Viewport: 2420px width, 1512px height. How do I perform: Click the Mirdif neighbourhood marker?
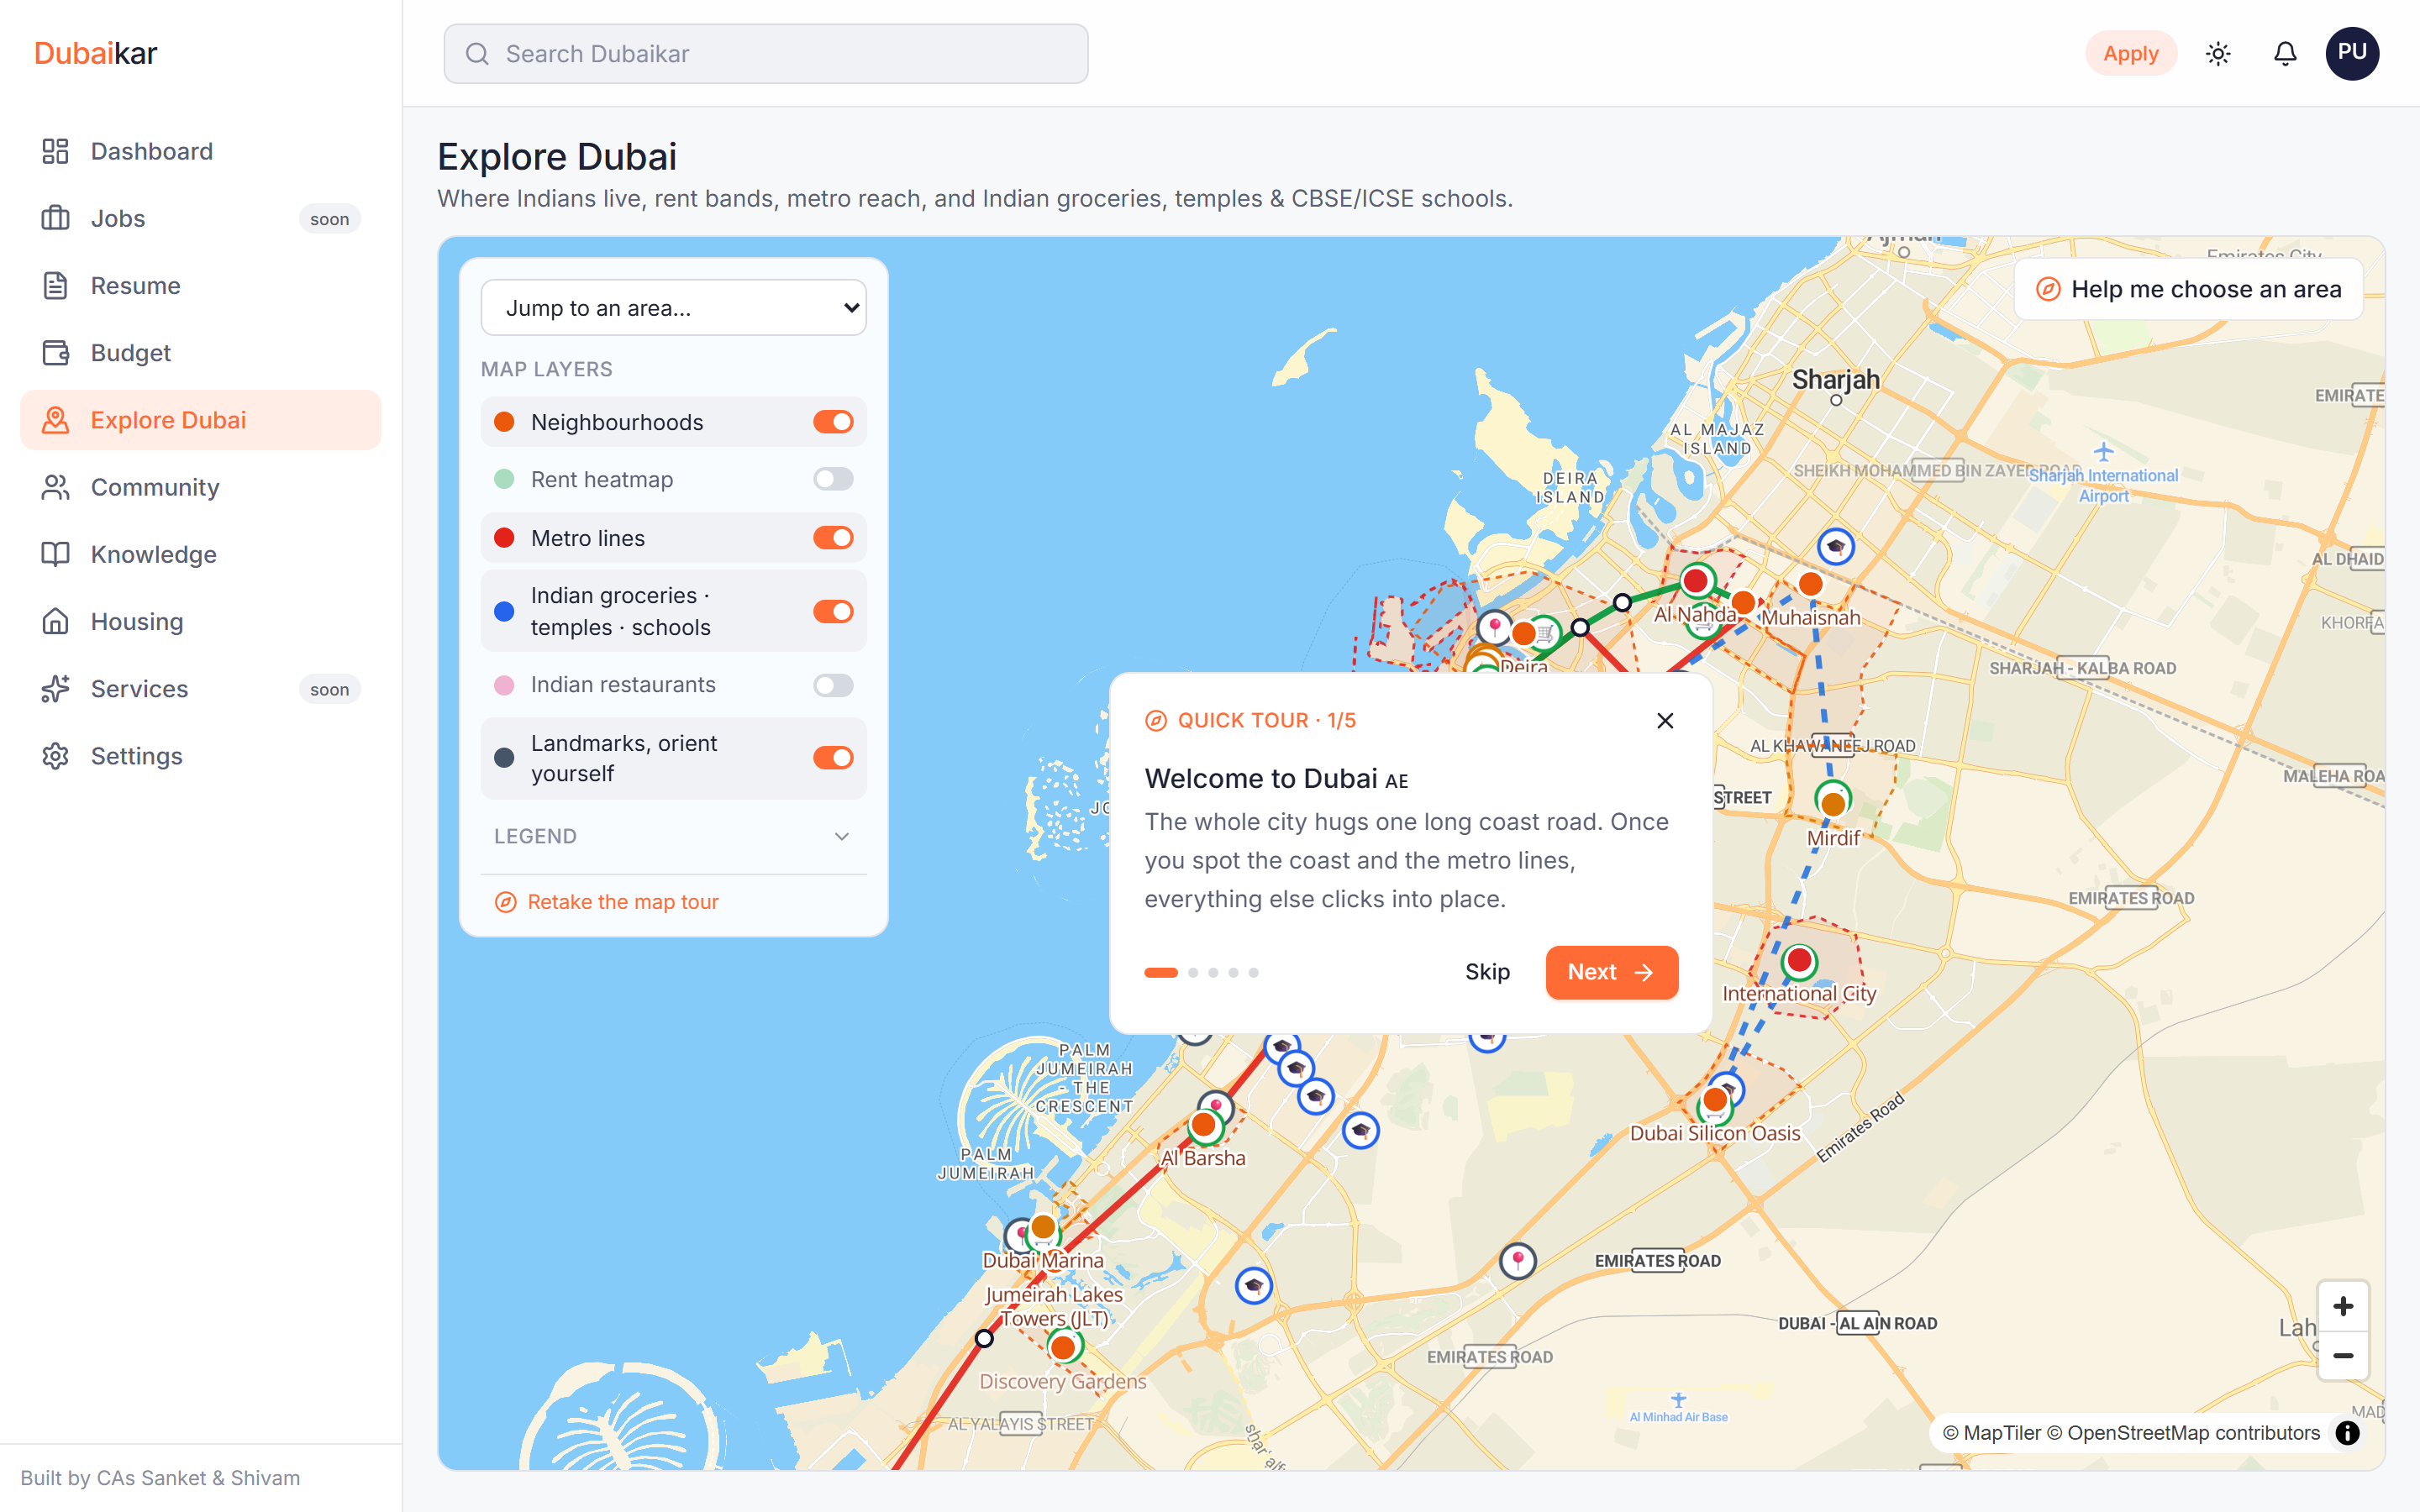pyautogui.click(x=1833, y=803)
